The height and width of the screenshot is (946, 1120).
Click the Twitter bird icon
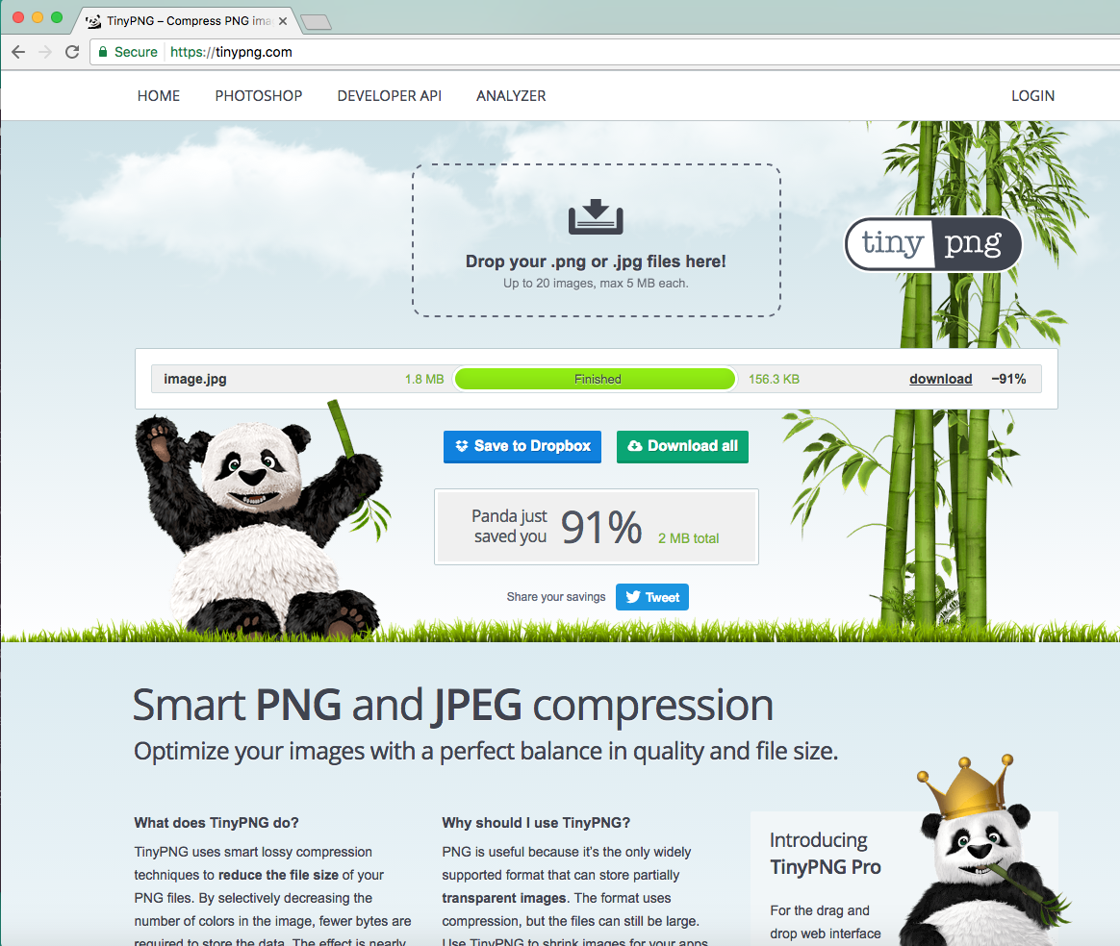(633, 597)
